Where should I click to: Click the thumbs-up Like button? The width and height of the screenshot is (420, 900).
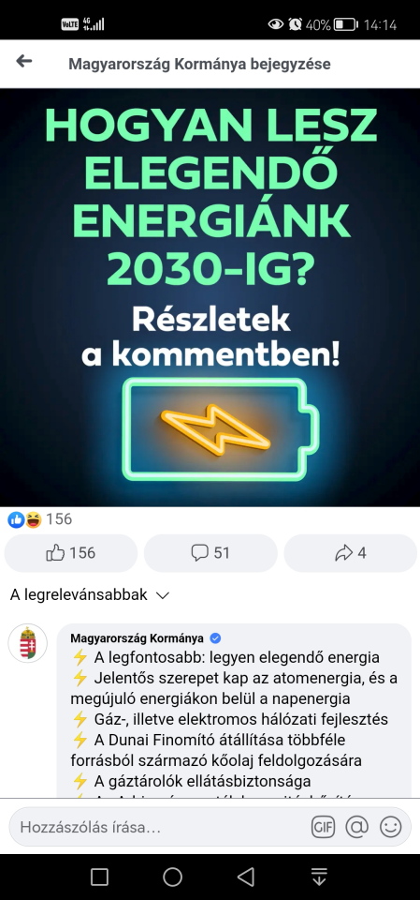[x=70, y=553]
